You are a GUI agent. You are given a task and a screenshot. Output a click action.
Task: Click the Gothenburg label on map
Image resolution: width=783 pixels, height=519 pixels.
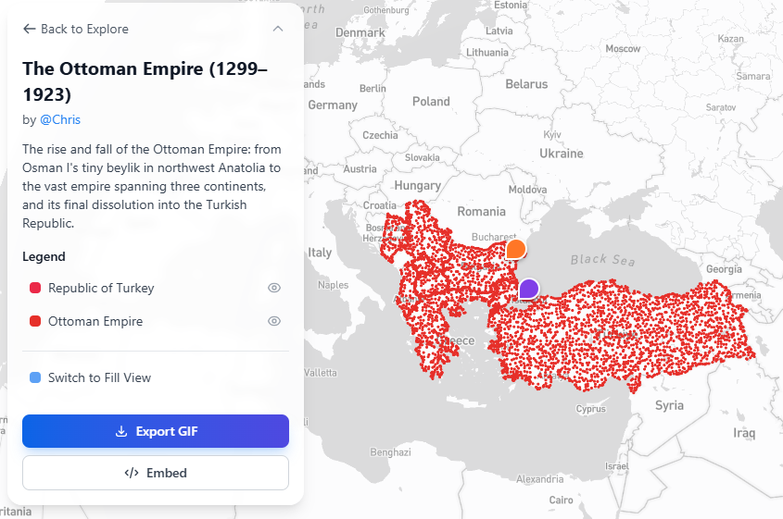[x=386, y=10]
